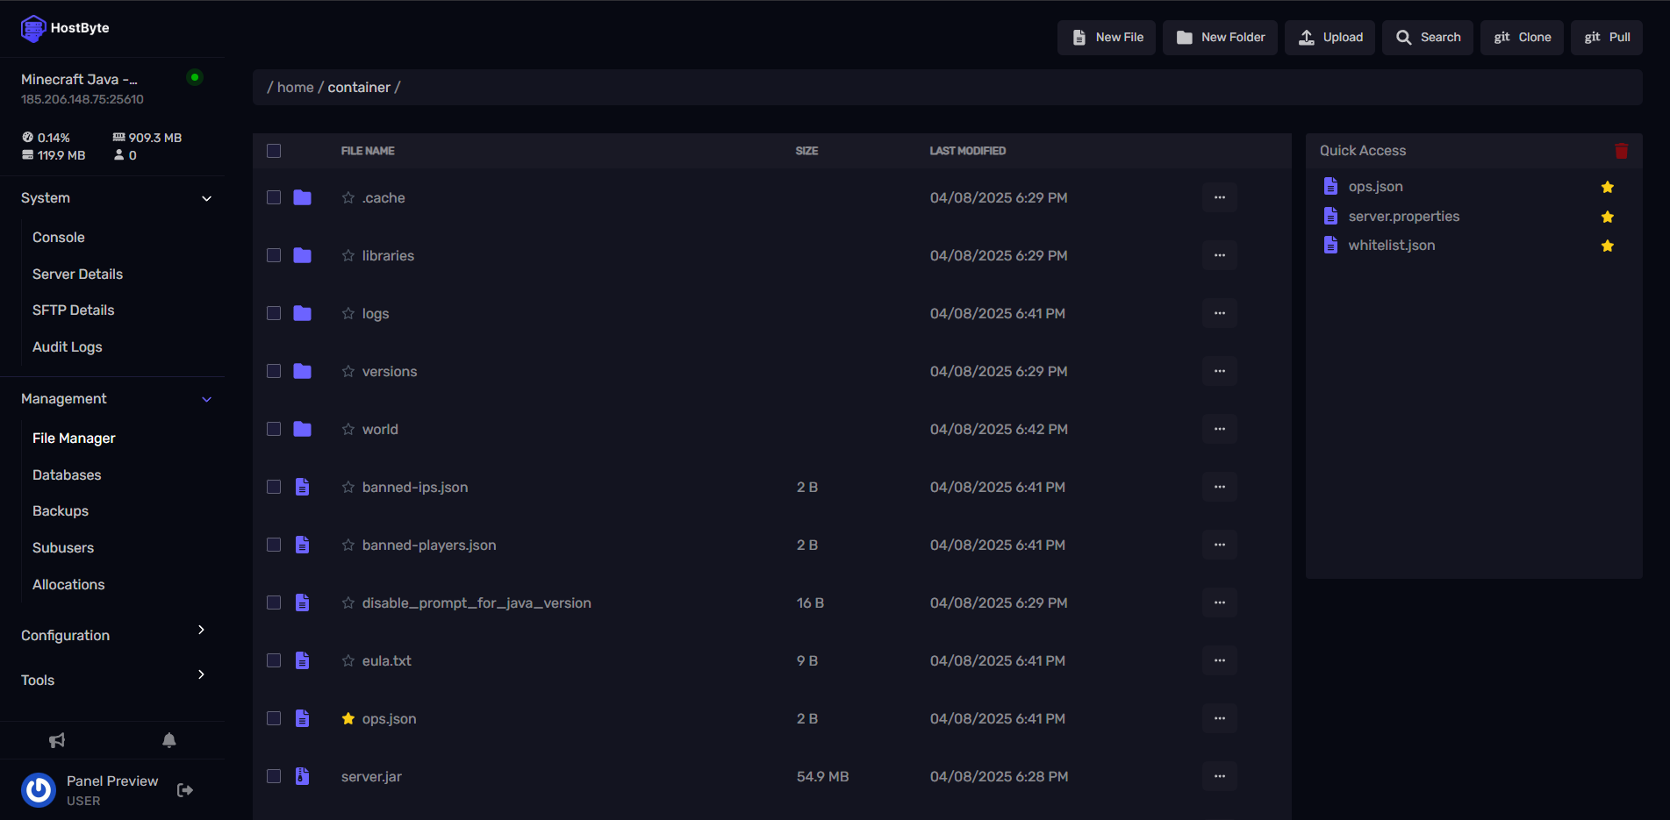Star the eula.txt file as favorite
The width and height of the screenshot is (1670, 820).
(348, 660)
